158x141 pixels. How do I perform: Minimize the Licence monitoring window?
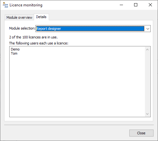(x=121, y=5)
